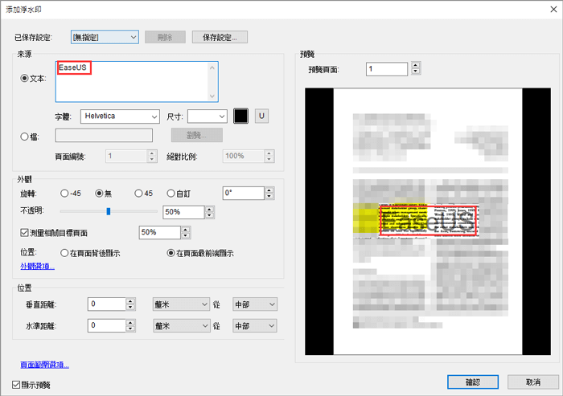Select 在頁面背後顯示 position option
The image size is (563, 396).
click(x=64, y=253)
